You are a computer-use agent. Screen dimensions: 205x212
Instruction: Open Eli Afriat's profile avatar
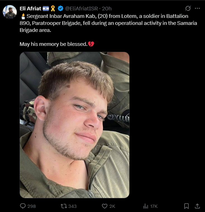point(10,12)
